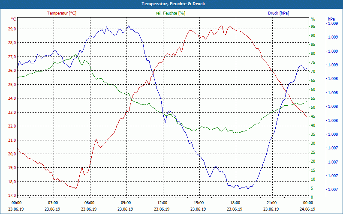Click temperature axis value '18,0'

click(12, 181)
